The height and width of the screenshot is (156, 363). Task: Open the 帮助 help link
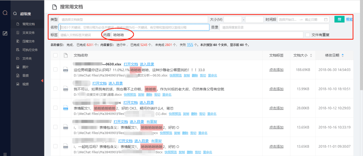click(349, 19)
